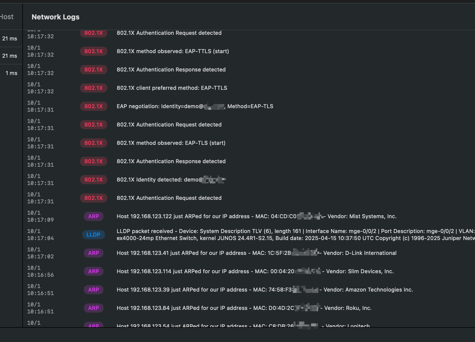Select the Network Logs heading
The height and width of the screenshot is (342, 475).
click(x=56, y=17)
